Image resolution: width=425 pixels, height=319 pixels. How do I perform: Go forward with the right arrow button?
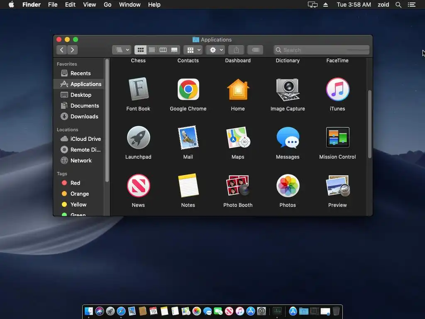72,50
